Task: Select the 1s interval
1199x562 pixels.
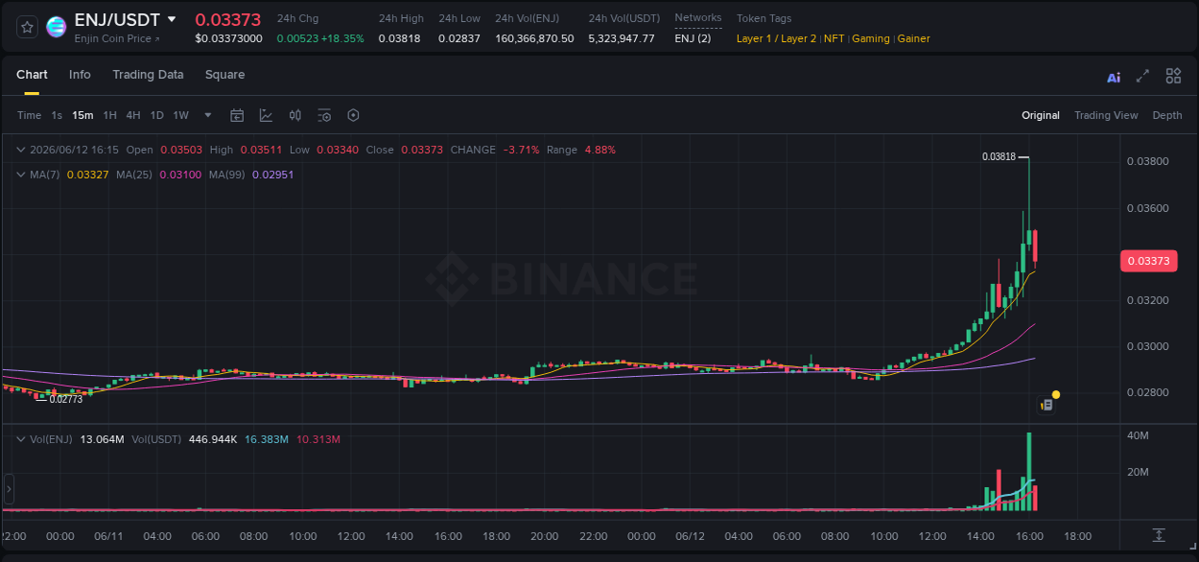Action: [x=57, y=115]
